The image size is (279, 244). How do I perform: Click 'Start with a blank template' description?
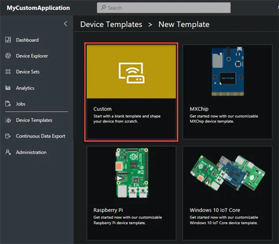[127, 119]
